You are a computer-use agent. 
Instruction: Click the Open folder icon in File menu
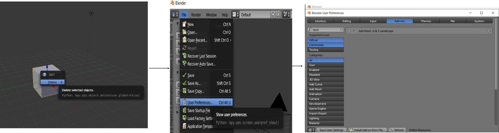tap(184, 32)
